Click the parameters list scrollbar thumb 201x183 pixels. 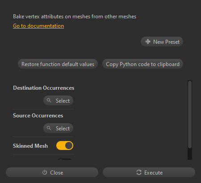coord(190,114)
